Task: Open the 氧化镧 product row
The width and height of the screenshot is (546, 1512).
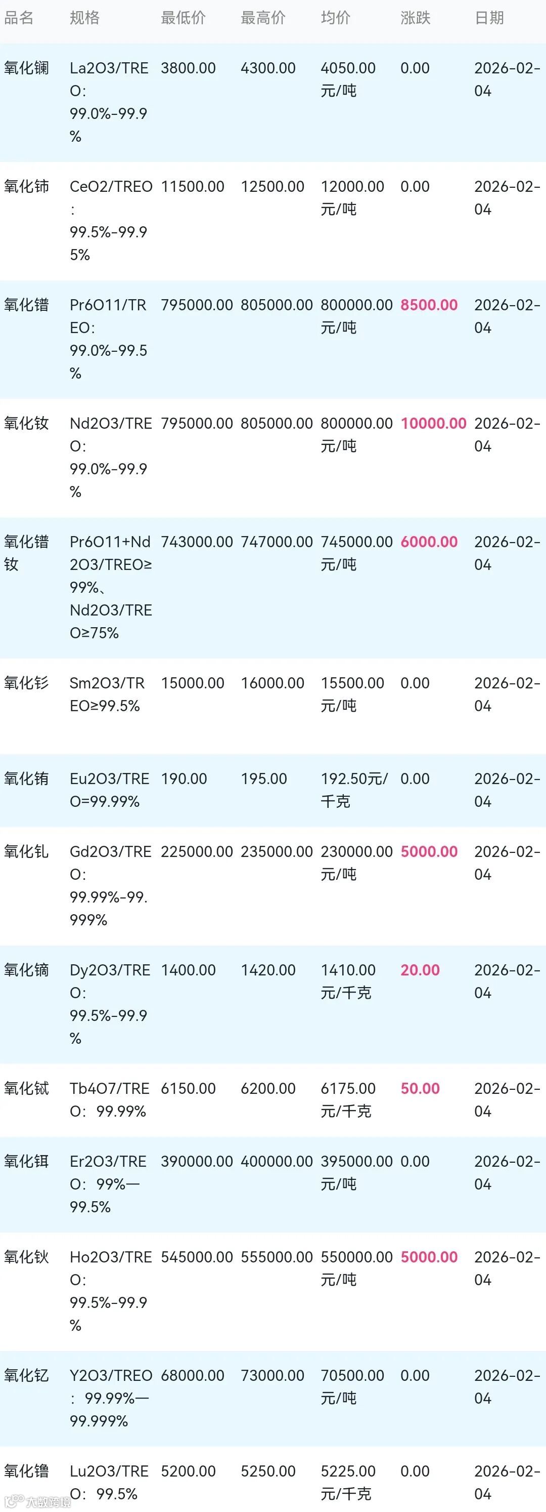Action: click(x=272, y=103)
